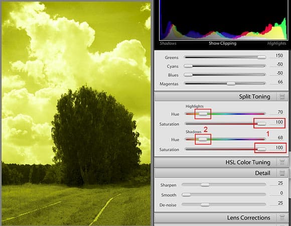Screen dimensions: 291x226
Task: Click the Greens value field 150
Action: pyautogui.click(x=279, y=56)
